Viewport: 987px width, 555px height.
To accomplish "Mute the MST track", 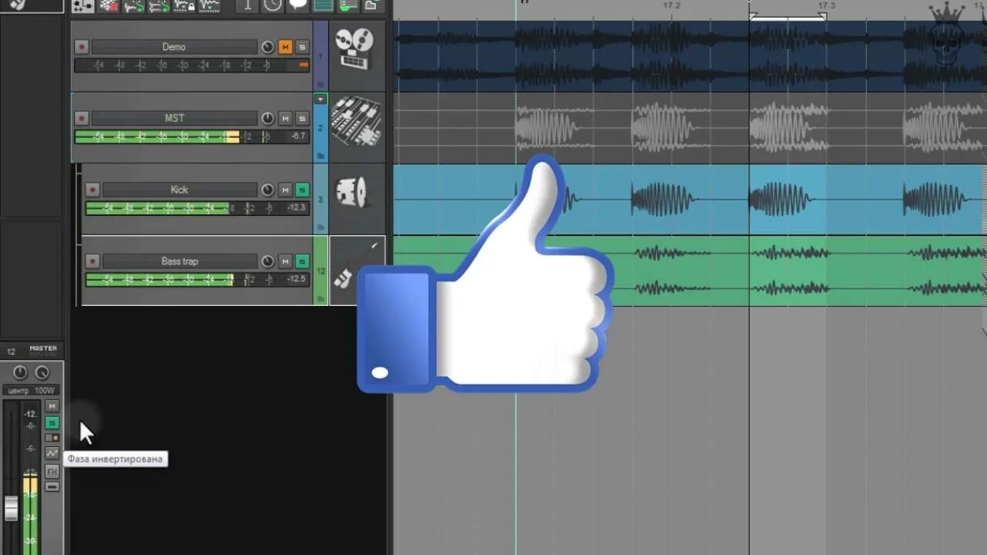I will (285, 118).
